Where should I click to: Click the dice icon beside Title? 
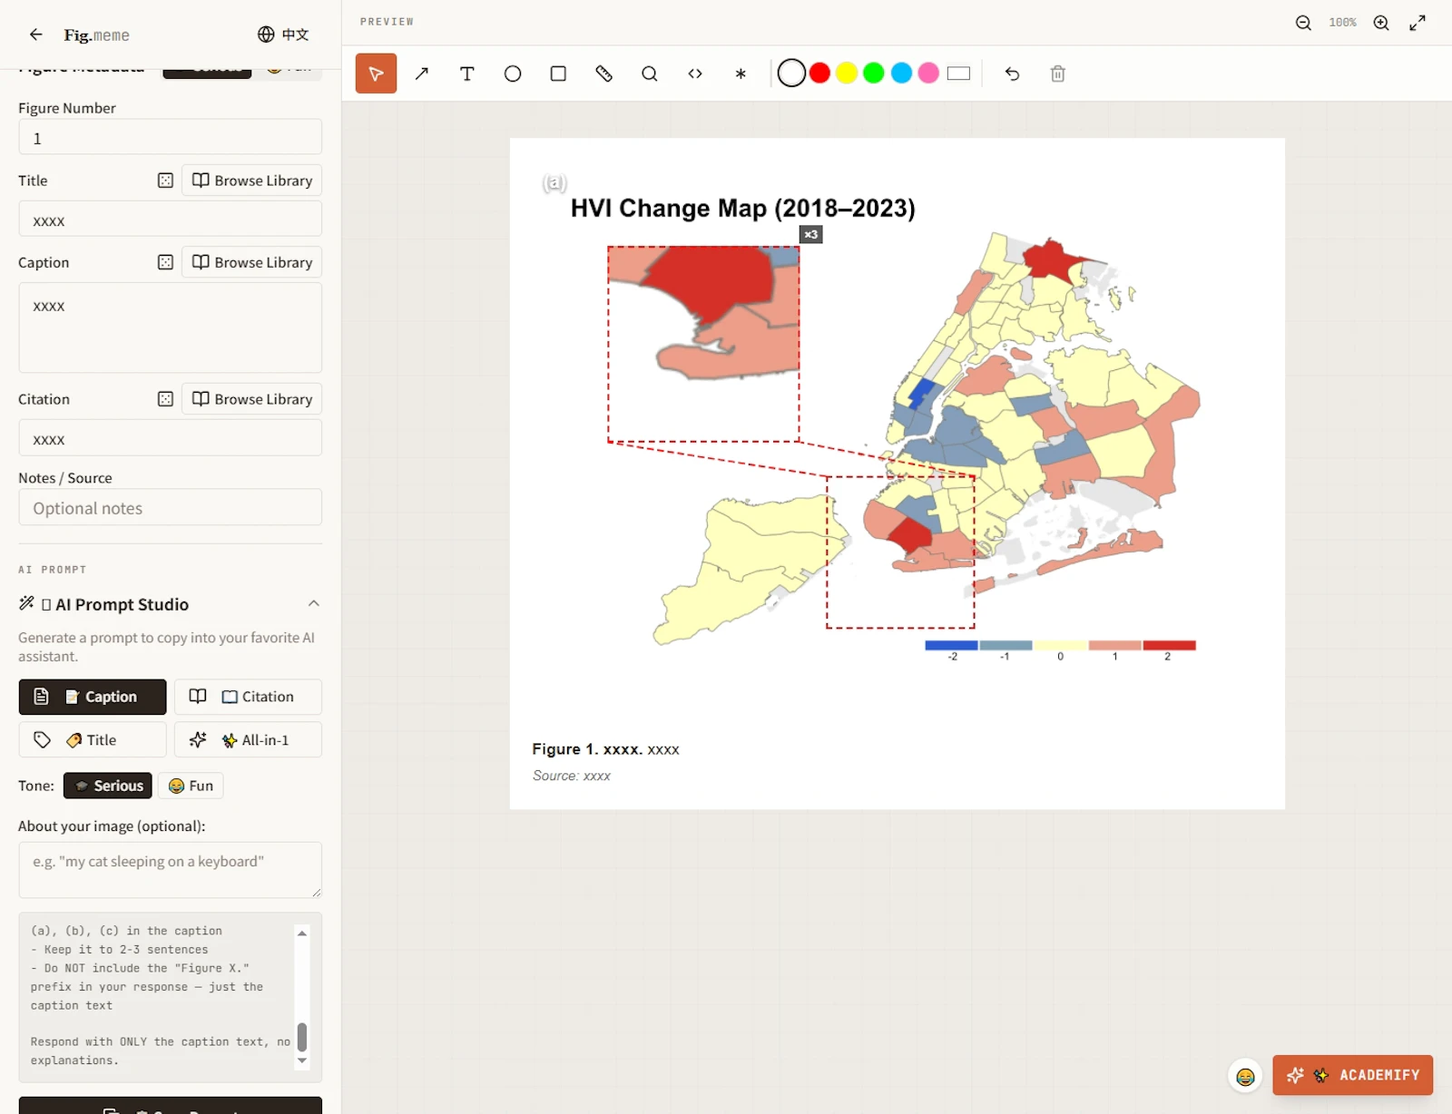pos(165,181)
